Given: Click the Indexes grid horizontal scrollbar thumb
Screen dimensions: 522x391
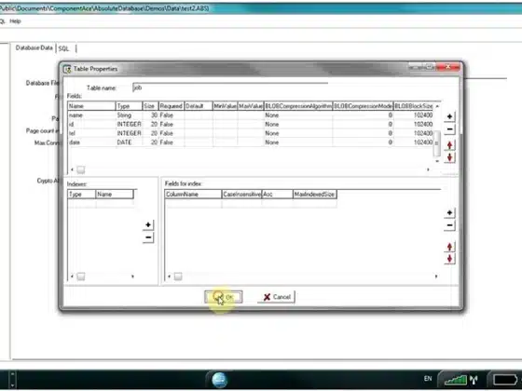Looking at the screenshot, I should (x=80, y=276).
